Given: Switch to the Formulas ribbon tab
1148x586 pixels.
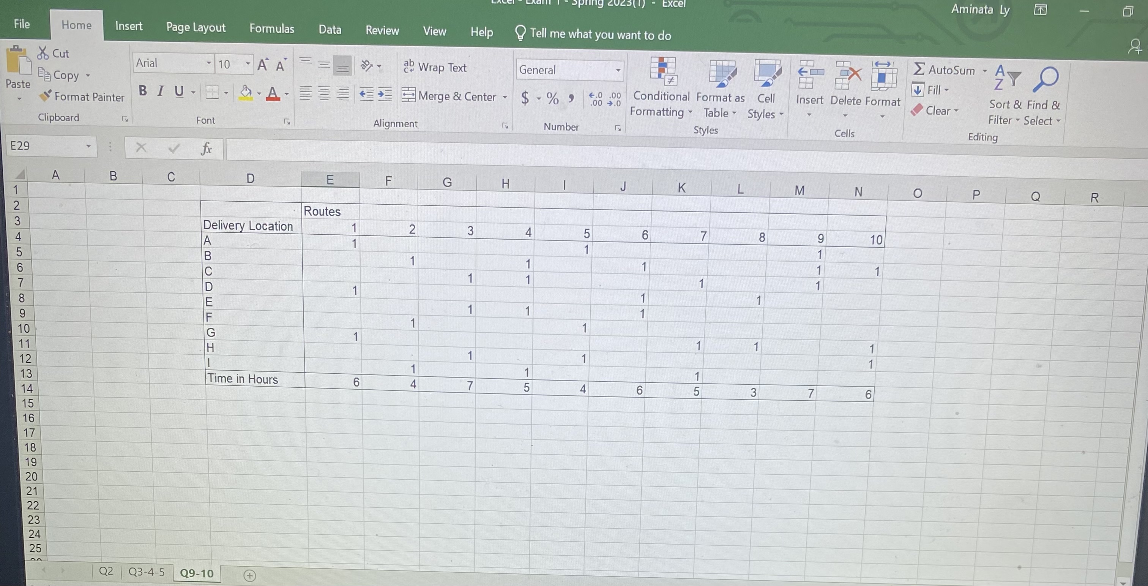Looking at the screenshot, I should 272,28.
